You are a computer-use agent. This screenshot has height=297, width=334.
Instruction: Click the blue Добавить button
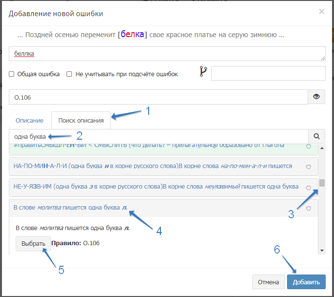pyautogui.click(x=306, y=282)
